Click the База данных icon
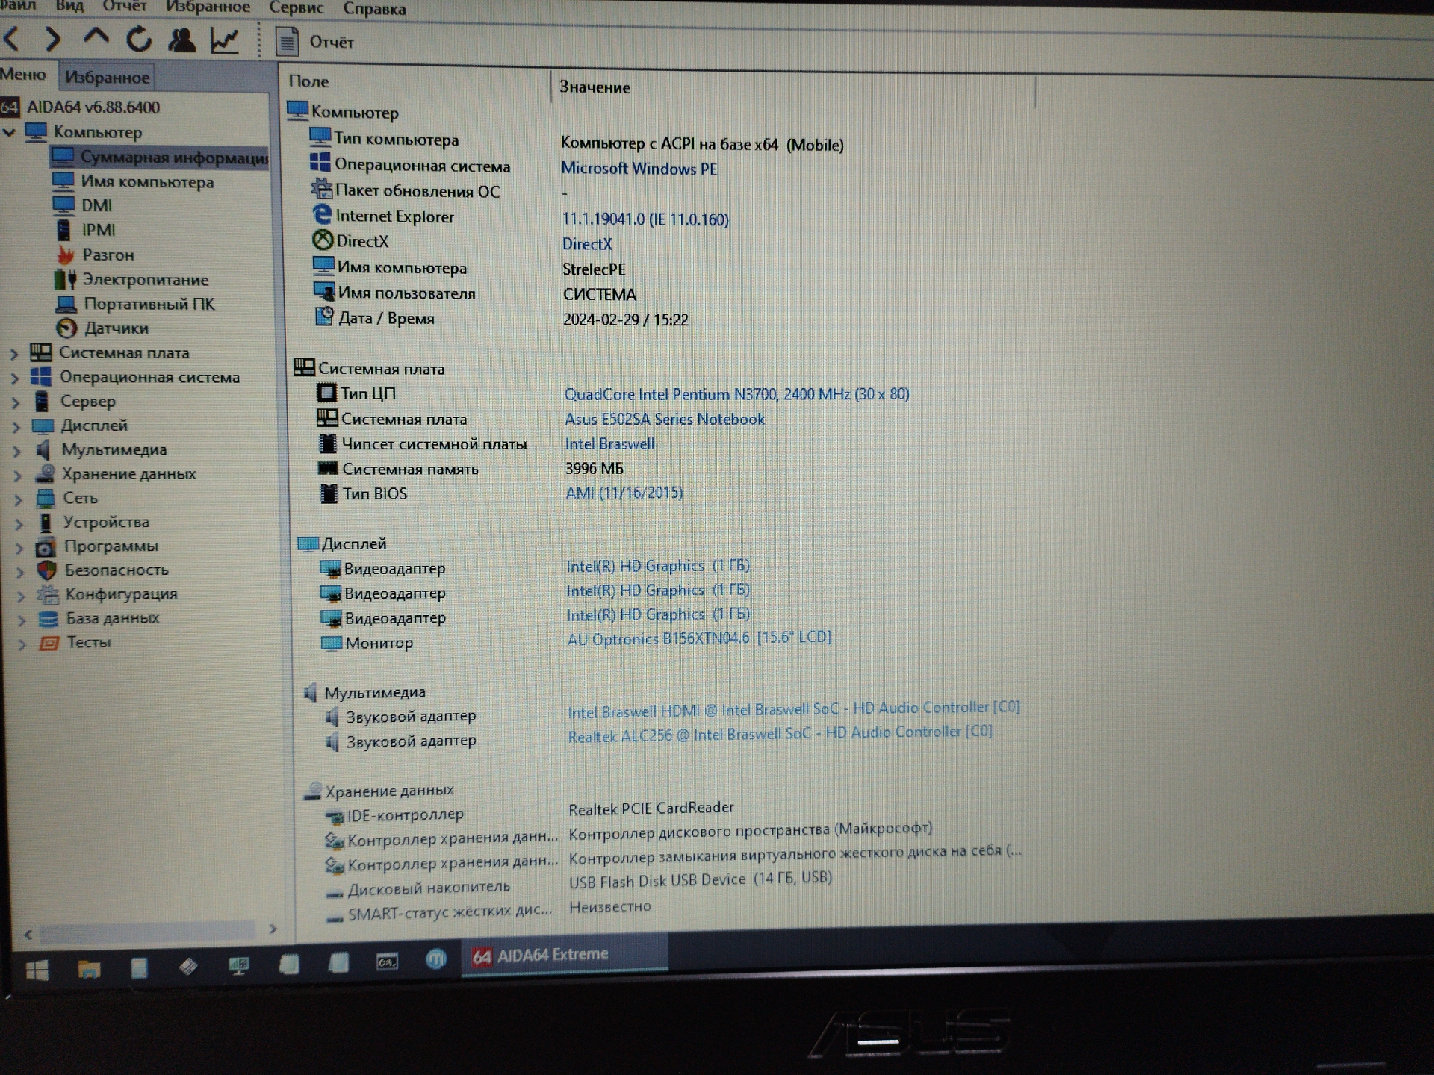1434x1075 pixels. click(x=49, y=618)
